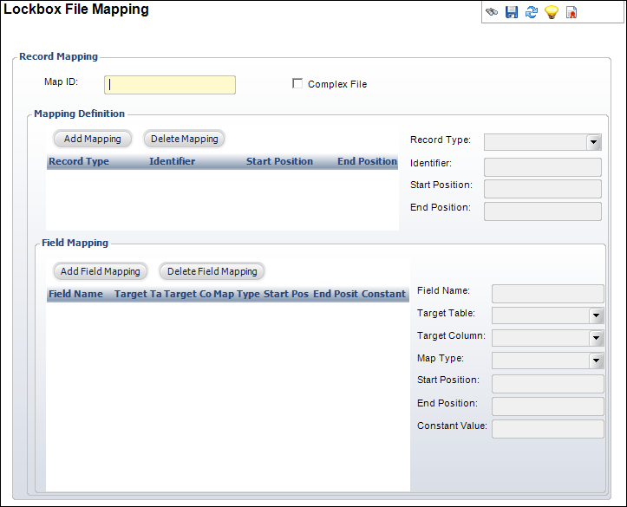Click the Target Co column header
The image size is (627, 507).
click(187, 294)
